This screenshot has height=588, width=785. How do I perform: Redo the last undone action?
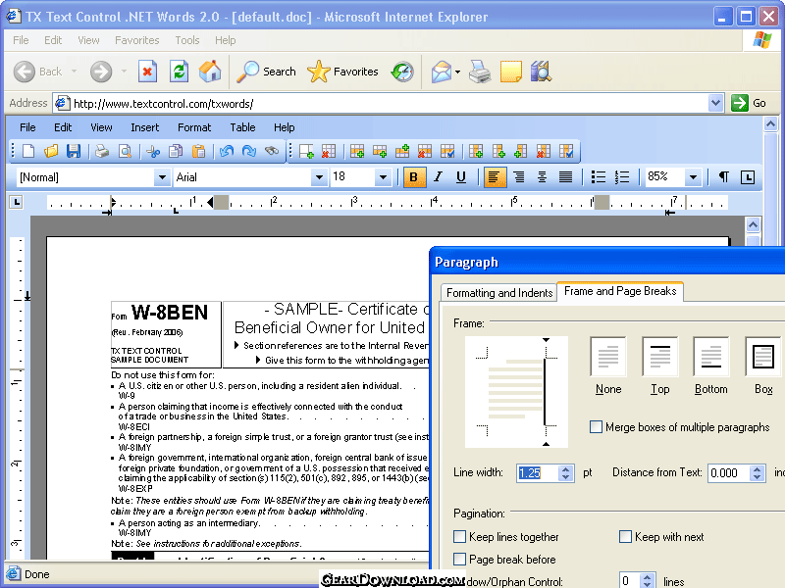[249, 151]
